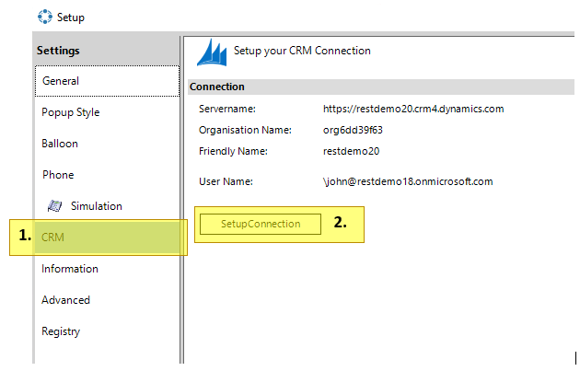Click the Dynamics CRM logo icon
The height and width of the screenshot is (371, 580).
click(x=212, y=52)
